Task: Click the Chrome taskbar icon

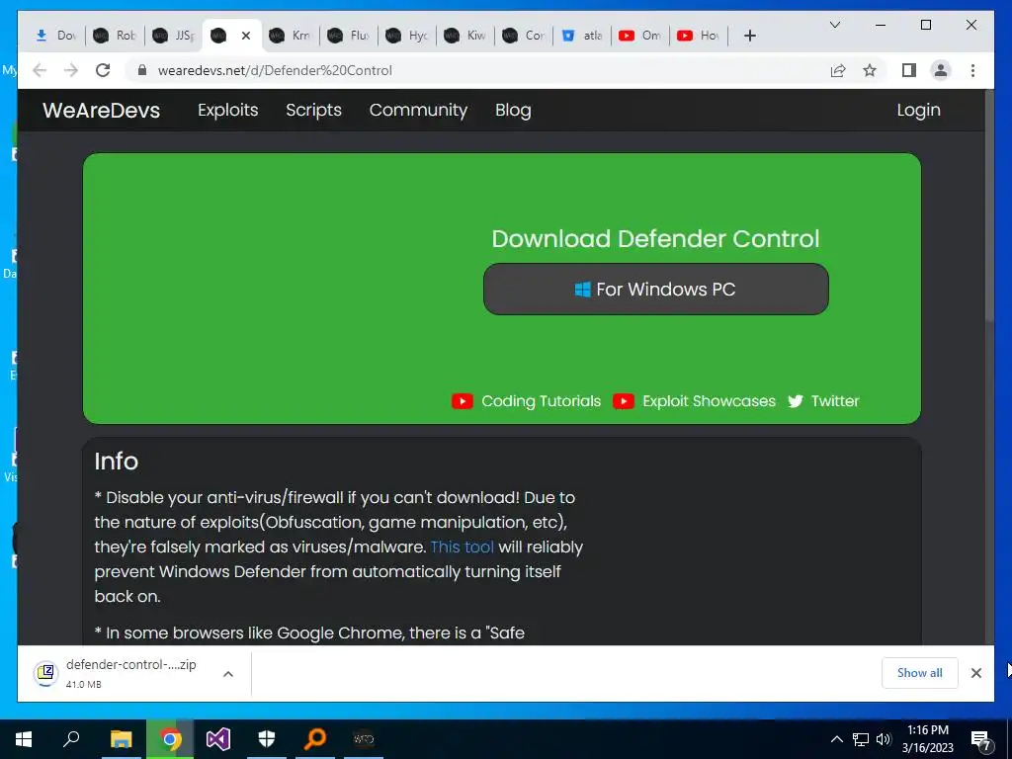Action: [170, 739]
